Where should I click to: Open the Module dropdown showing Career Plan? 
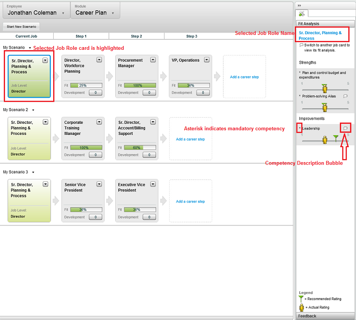(112, 13)
